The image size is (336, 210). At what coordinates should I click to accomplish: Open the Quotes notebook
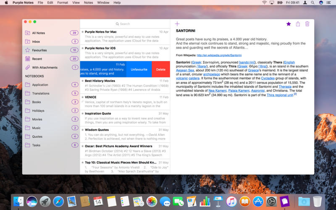(51, 136)
